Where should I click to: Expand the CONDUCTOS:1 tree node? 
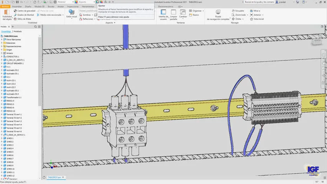[2, 56]
